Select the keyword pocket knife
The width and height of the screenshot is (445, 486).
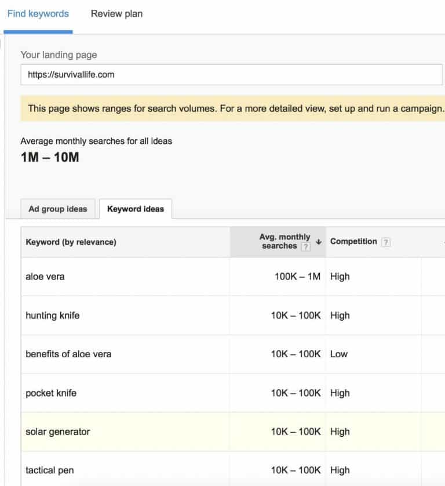(x=51, y=393)
